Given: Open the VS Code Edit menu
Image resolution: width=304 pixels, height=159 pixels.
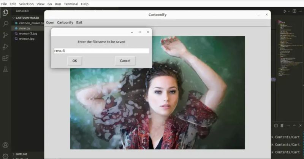Looking at the screenshot, I should click(13, 4).
